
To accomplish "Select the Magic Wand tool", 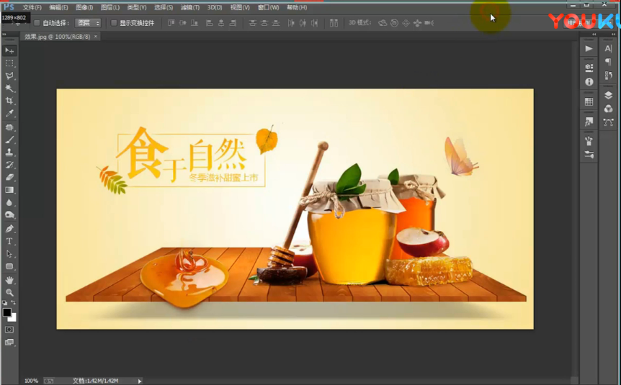I will click(x=9, y=88).
